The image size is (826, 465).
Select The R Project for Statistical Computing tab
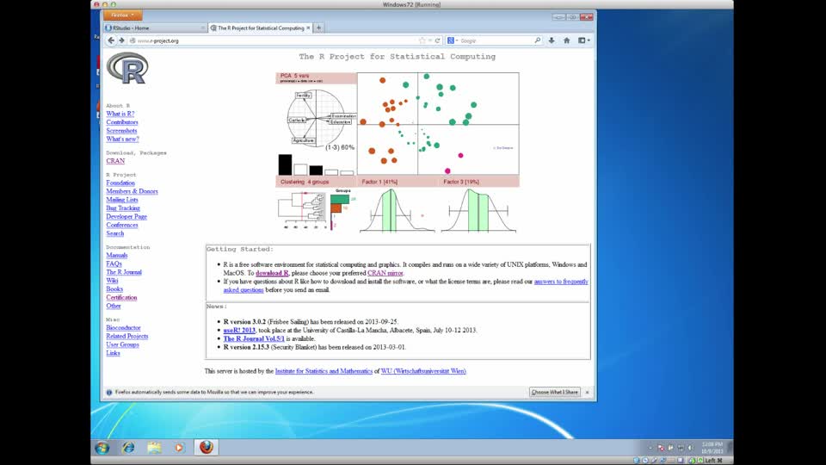tap(260, 28)
